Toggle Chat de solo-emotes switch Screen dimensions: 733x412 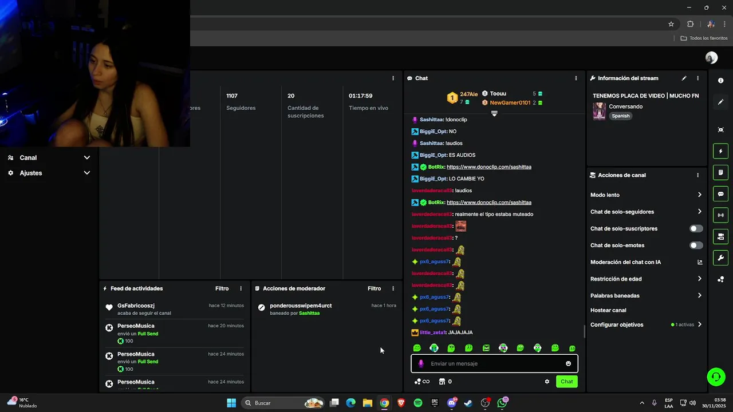pos(696,245)
